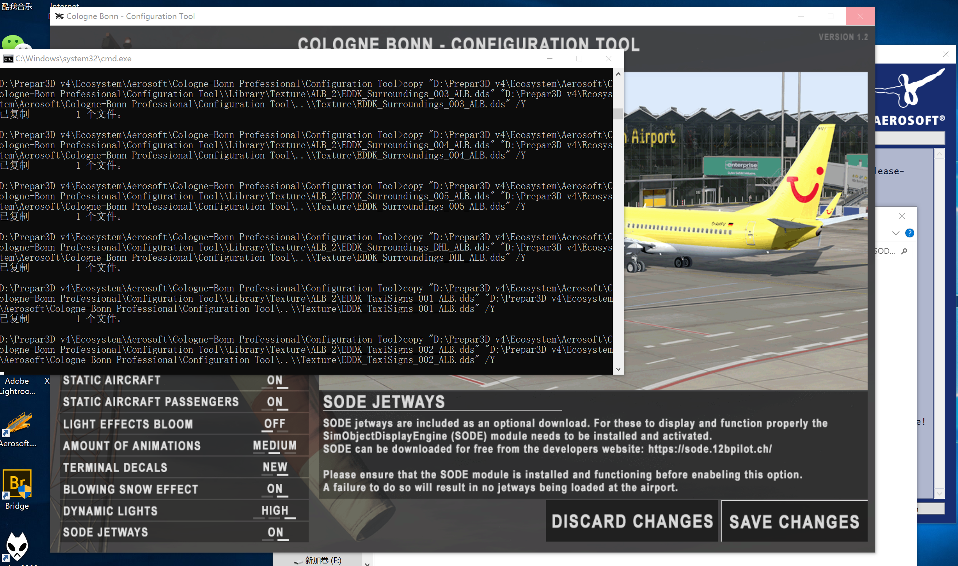Click Aerosoft logo in background window
Viewport: 958px width, 566px height.
pyautogui.click(x=910, y=97)
